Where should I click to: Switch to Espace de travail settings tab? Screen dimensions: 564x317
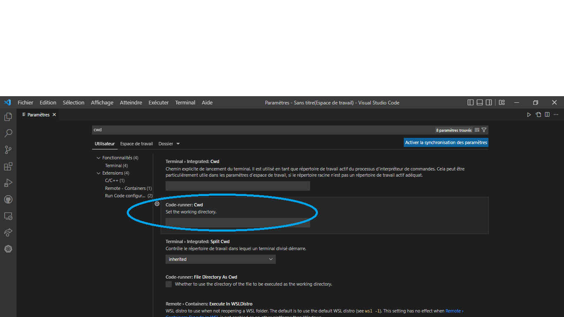pos(137,144)
